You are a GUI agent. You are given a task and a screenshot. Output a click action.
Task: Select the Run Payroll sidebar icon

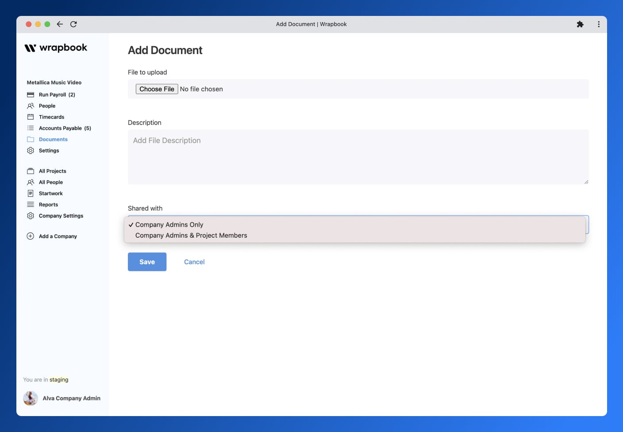[30, 94]
